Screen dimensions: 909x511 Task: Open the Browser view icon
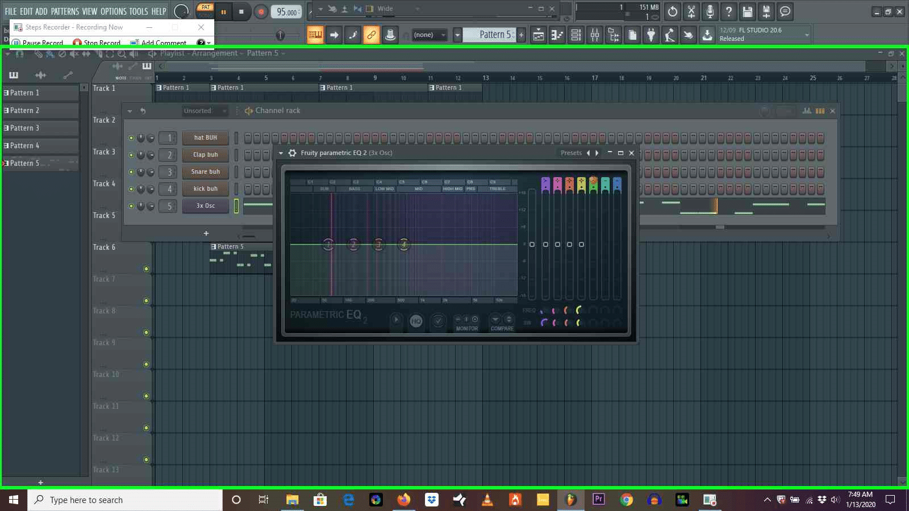tap(614, 35)
